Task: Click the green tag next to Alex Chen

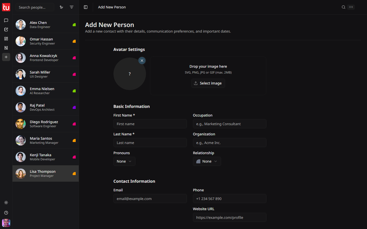Action: [74, 25]
